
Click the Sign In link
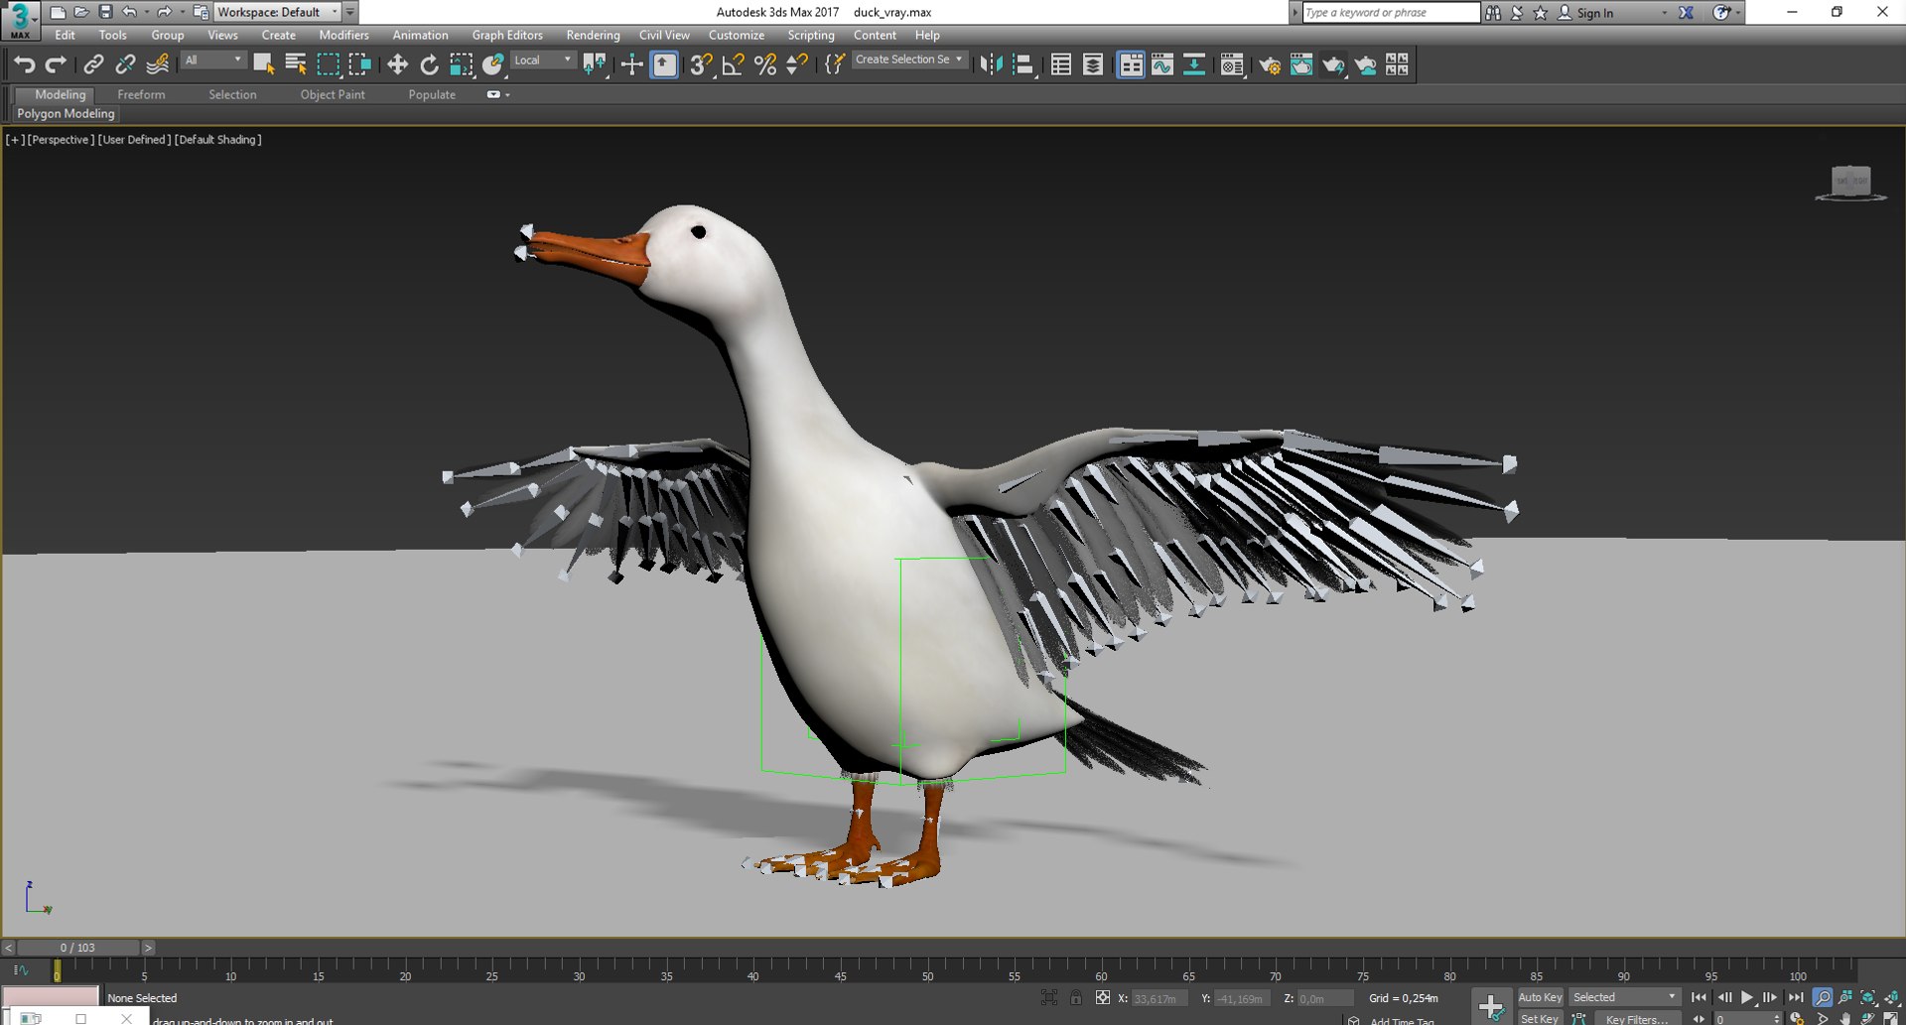(x=1594, y=13)
